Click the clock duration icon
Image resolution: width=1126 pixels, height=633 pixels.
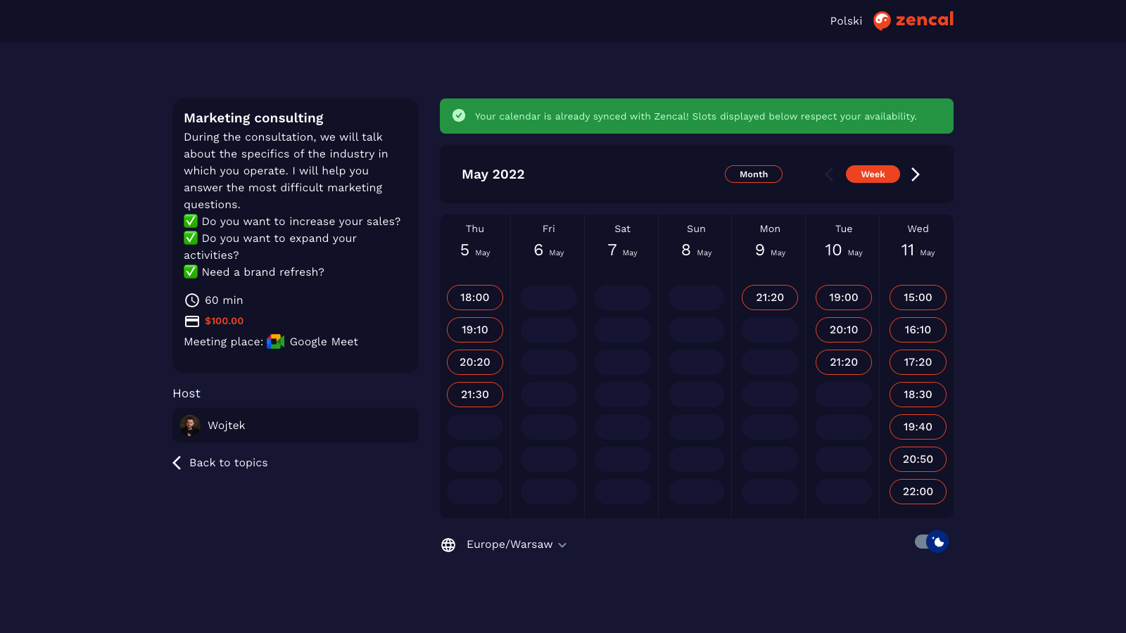(191, 300)
